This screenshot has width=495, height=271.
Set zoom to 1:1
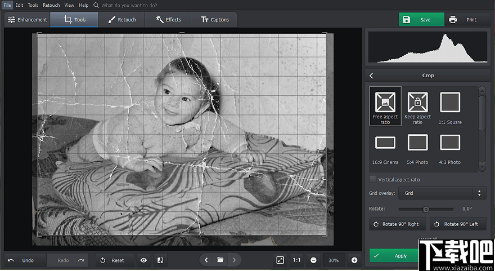pos(296,260)
